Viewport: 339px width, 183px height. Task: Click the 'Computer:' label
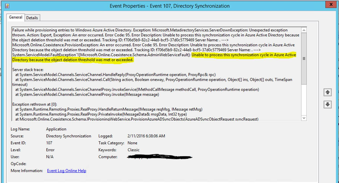[x=108, y=157]
